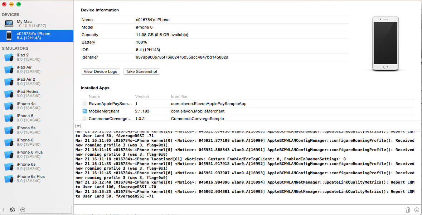Click the iPhone 4s simulator icon

[9, 106]
